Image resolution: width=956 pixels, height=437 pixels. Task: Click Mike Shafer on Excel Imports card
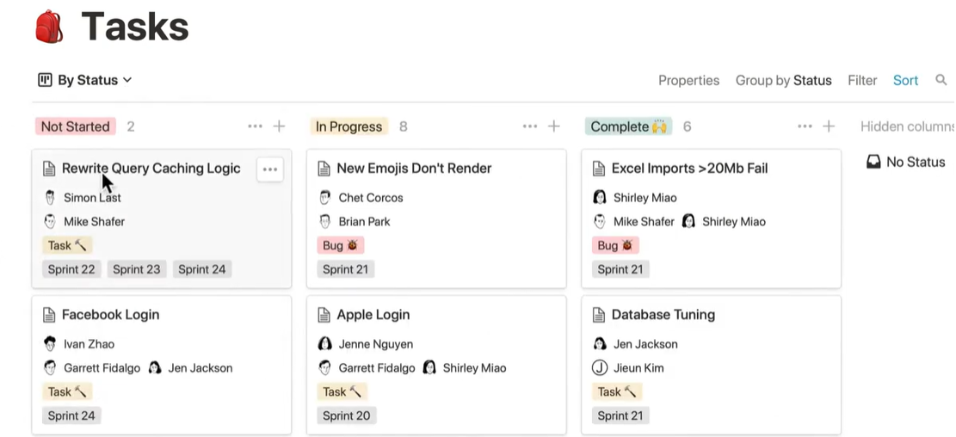(x=634, y=221)
